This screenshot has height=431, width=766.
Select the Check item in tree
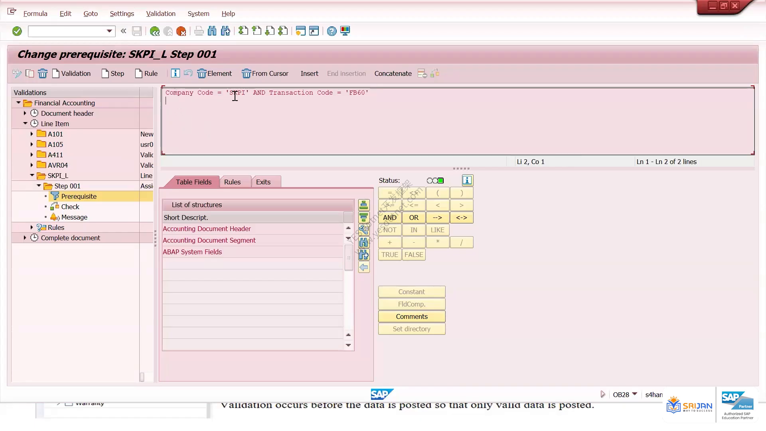point(70,207)
